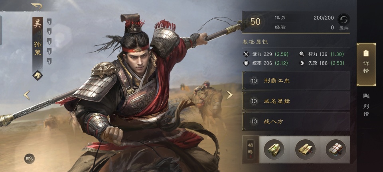Image resolution: width=383 pixels, height=172 pixels.
Task: Switch to the 详情 tab
Action: (x=366, y=64)
